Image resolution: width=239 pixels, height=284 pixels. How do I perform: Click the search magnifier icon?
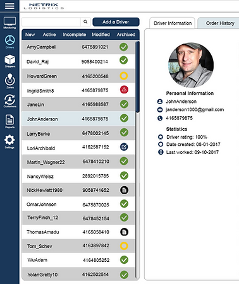coord(85,21)
